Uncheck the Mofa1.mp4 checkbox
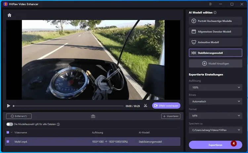Viewport: 248px width, 153px height. [8, 141]
